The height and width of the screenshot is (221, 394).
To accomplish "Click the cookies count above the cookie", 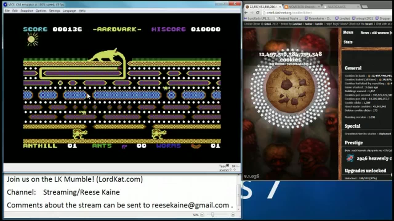I will 290,57.
